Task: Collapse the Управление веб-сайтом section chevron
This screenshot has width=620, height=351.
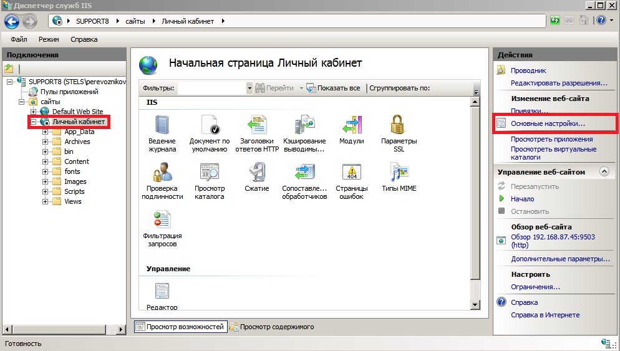Action: [x=604, y=171]
